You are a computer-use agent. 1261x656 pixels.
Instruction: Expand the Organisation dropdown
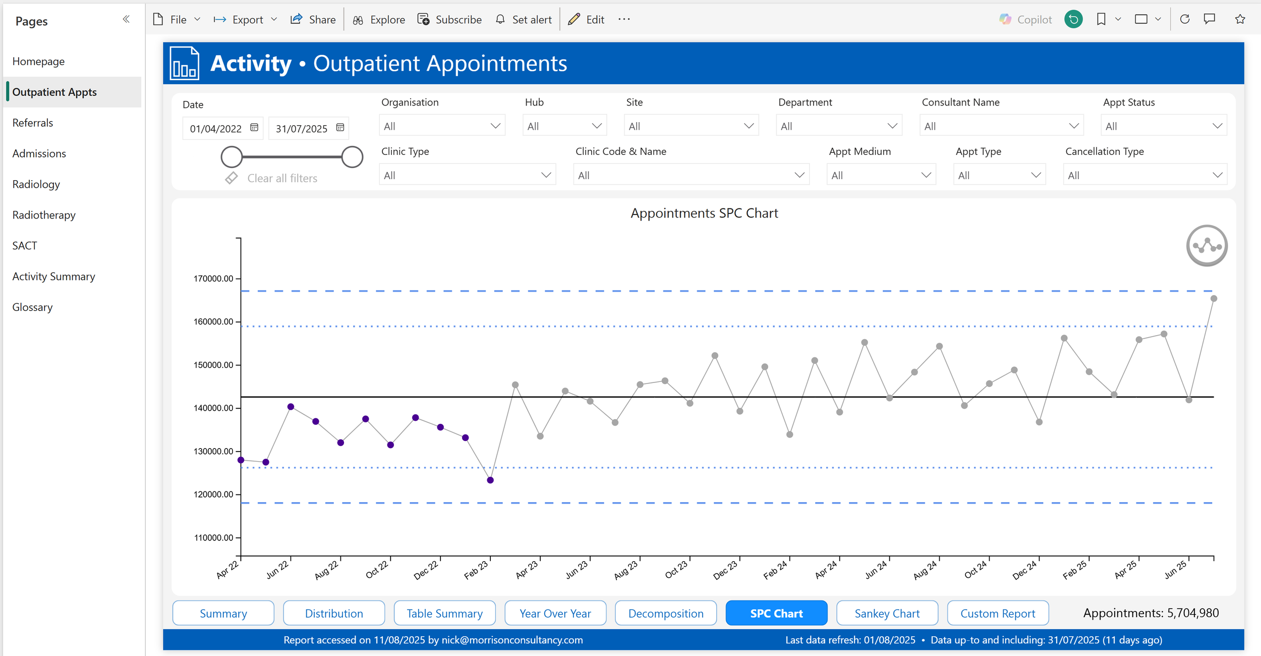(442, 126)
